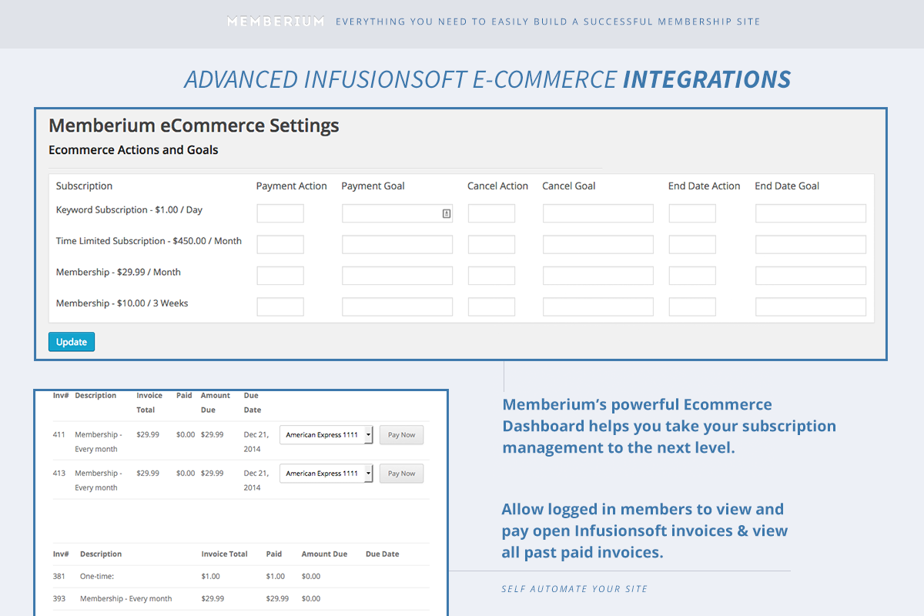Click invoice number 413 in open invoices
This screenshot has width=924, height=616.
point(59,474)
